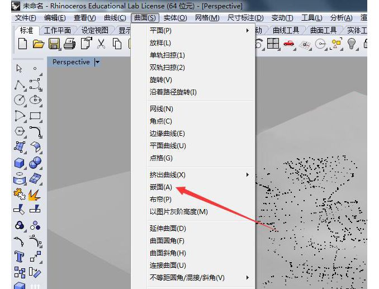The image size is (379, 289).
Task: Click the light bulb icon
Action: 351,44
